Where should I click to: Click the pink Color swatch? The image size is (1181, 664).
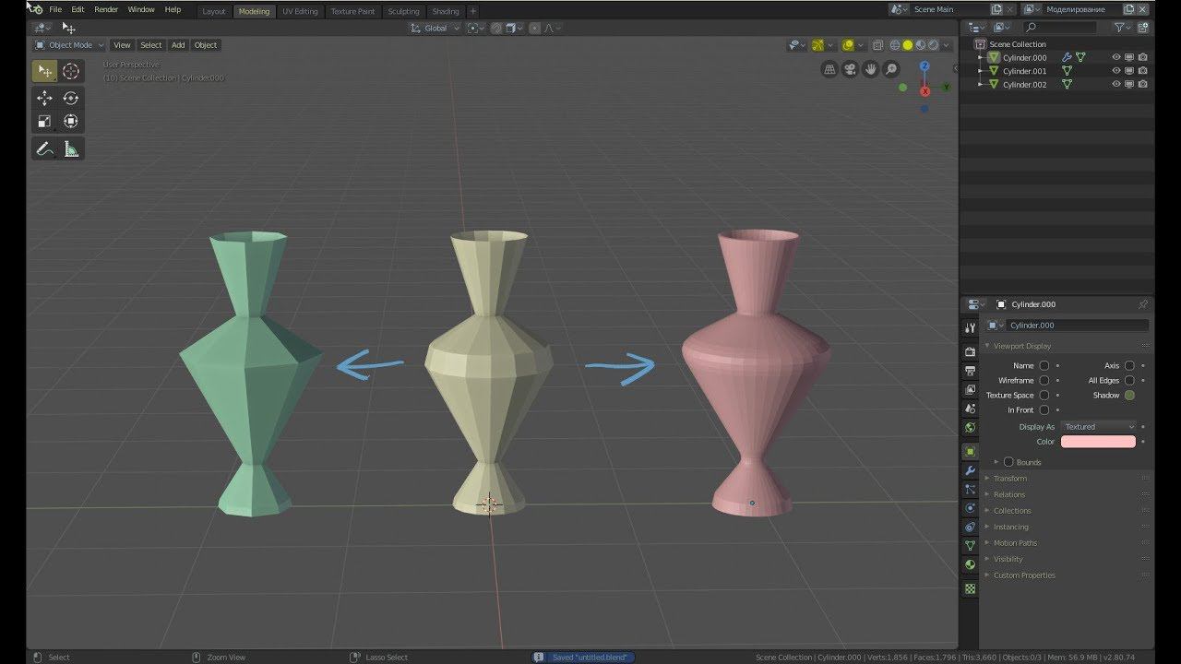pyautogui.click(x=1098, y=442)
